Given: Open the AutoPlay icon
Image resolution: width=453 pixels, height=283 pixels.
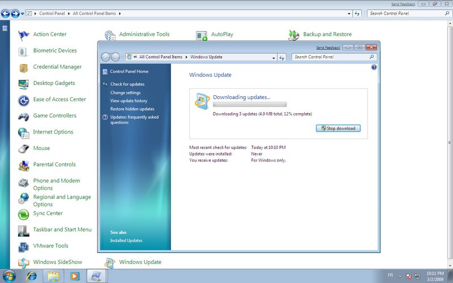Looking at the screenshot, I should [202, 36].
